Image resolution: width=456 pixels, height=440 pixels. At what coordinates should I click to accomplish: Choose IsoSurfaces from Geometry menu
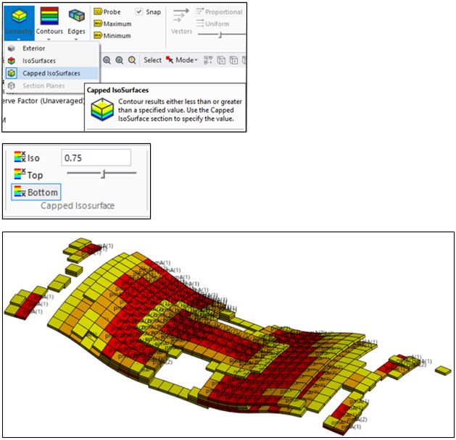click(x=52, y=61)
